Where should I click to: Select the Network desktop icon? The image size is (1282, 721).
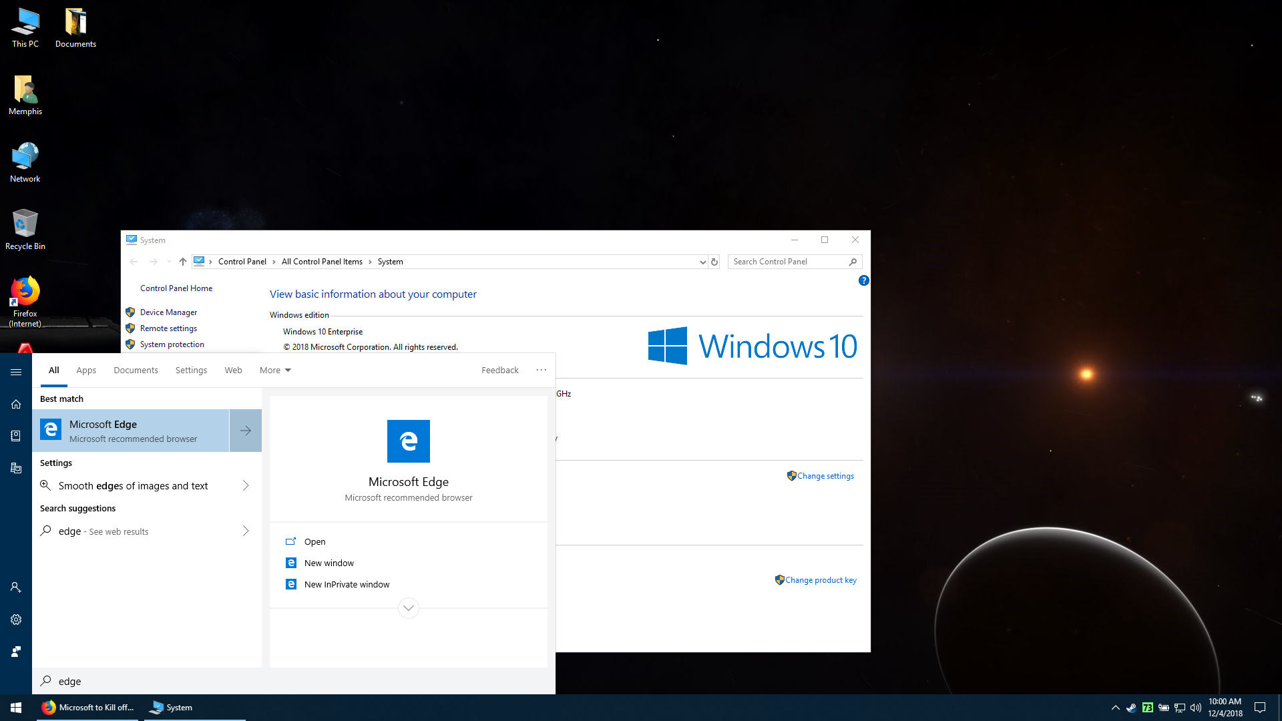(25, 163)
